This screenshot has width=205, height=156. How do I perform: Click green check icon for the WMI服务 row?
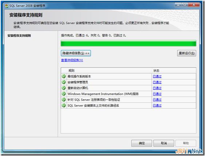64,94
